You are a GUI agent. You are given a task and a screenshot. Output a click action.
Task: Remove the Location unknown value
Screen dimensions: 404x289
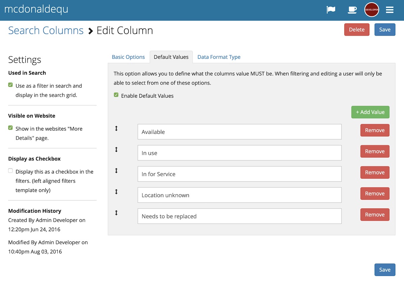[375, 194]
